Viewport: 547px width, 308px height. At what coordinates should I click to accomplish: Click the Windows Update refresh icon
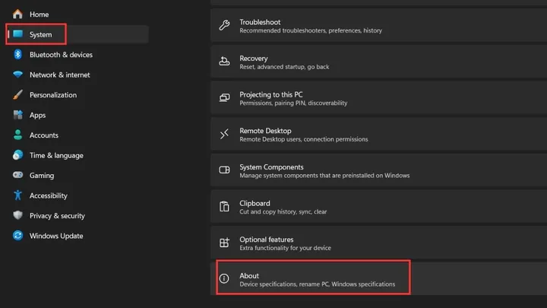click(17, 235)
